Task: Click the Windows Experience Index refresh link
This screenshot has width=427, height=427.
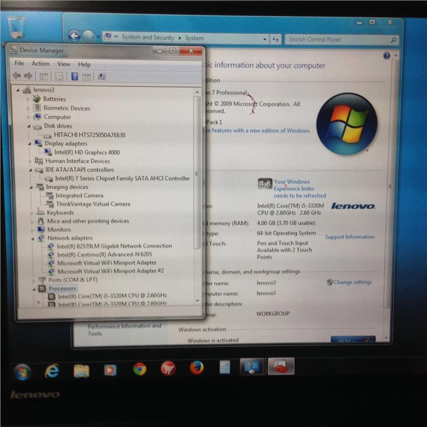Action: [x=300, y=188]
